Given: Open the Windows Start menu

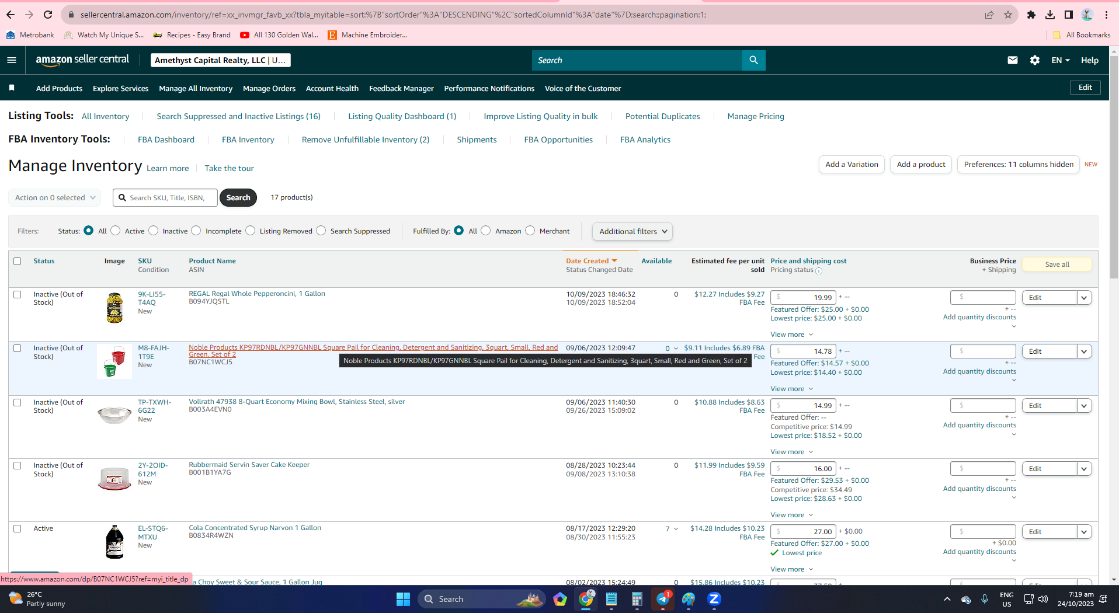Looking at the screenshot, I should (403, 599).
